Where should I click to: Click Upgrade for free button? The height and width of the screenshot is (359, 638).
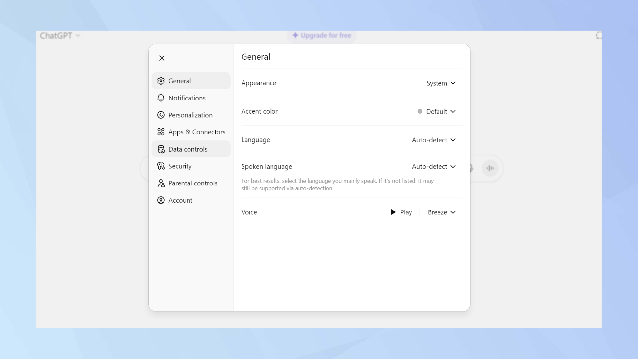(x=322, y=35)
